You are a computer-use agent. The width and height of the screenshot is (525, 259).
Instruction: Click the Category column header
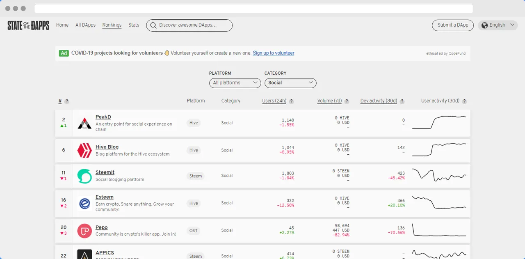click(231, 101)
